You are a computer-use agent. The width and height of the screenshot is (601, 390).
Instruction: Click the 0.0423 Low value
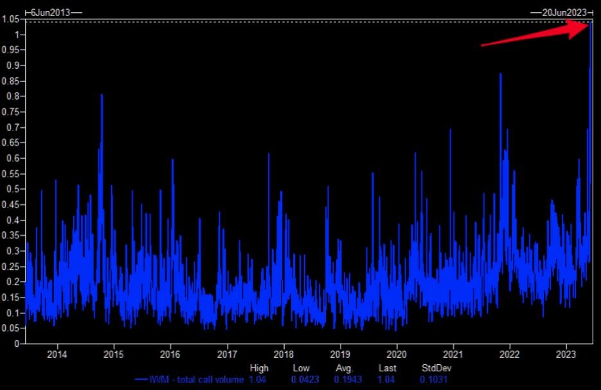305,380
